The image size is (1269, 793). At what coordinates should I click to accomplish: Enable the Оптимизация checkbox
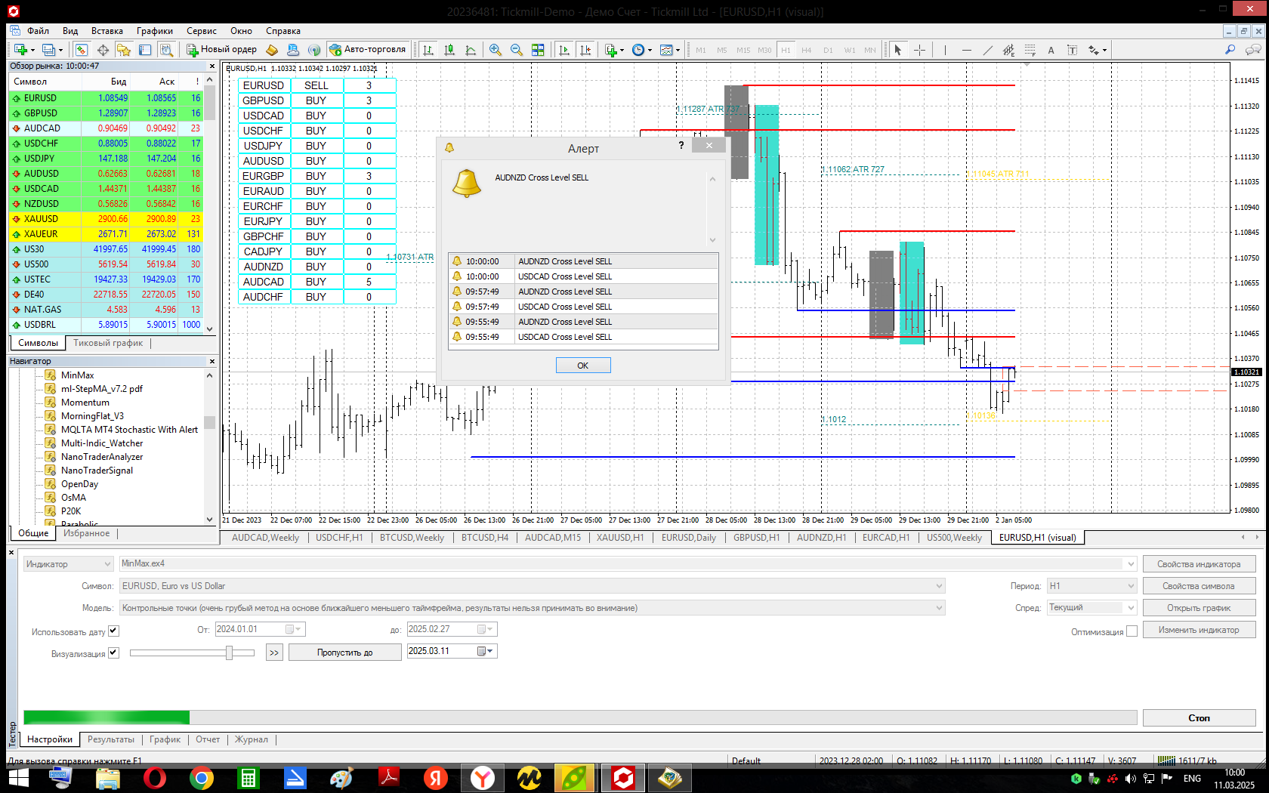[1132, 631]
